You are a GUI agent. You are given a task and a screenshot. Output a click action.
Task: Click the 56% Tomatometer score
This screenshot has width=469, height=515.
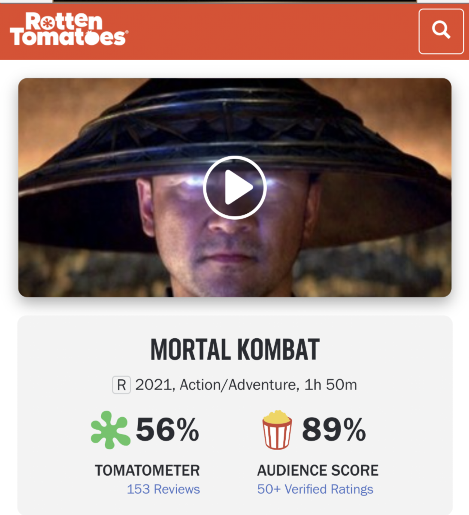168,430
